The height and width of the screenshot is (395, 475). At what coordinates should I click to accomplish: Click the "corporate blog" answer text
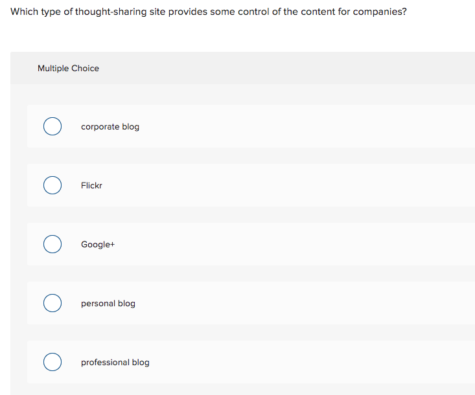(110, 126)
